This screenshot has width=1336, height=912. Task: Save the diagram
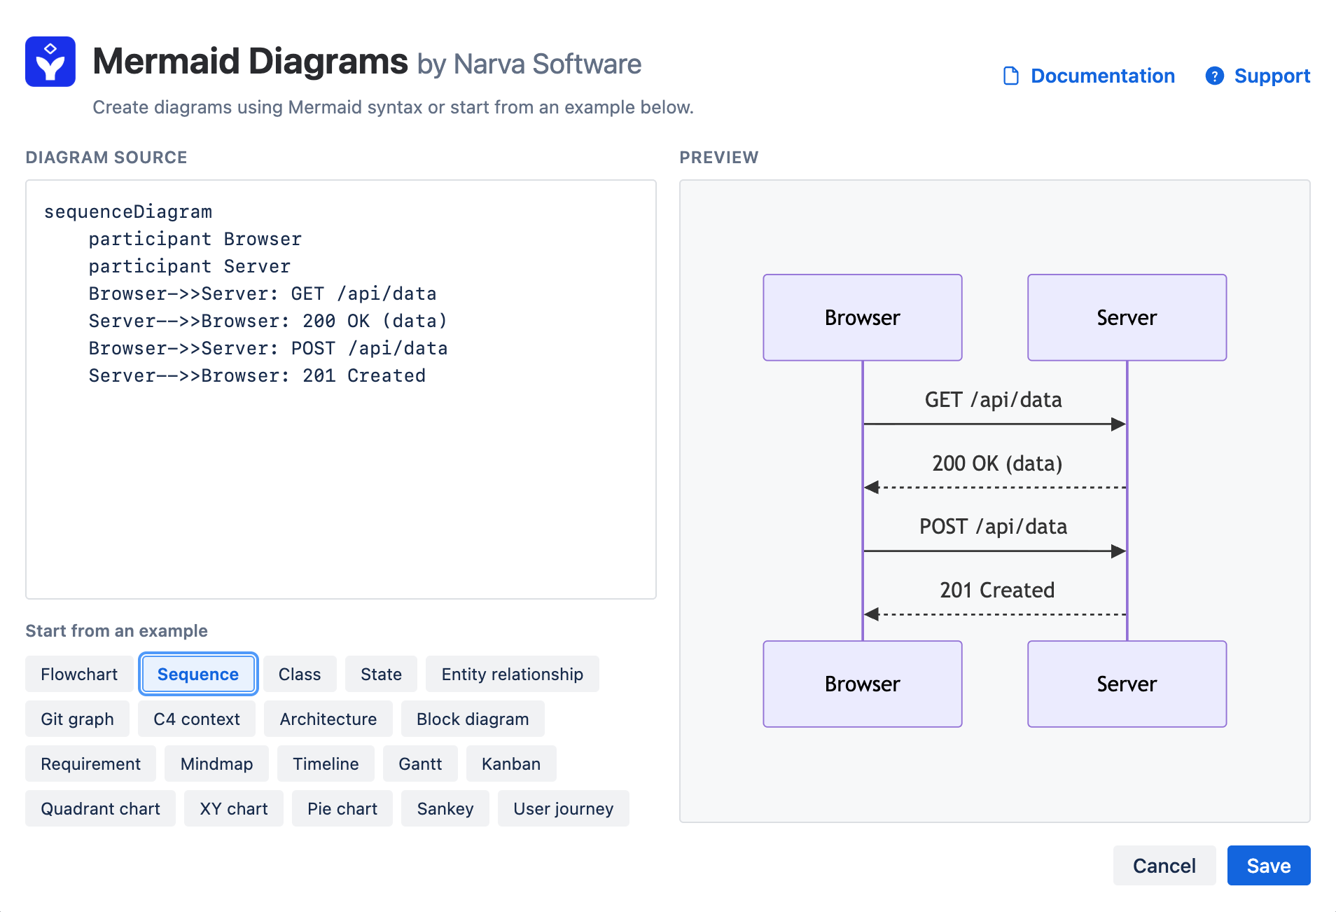point(1269,866)
